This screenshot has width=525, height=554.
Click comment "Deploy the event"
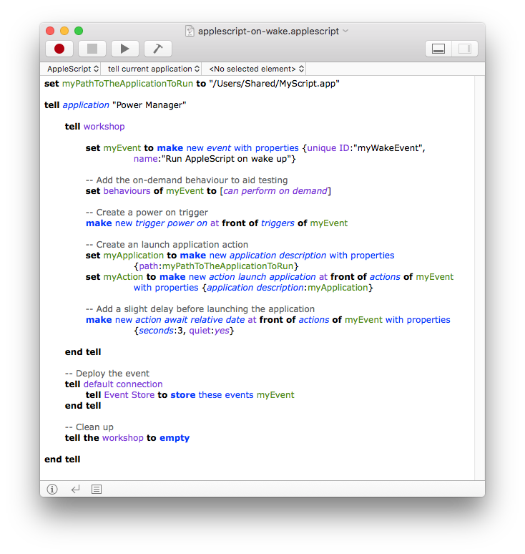[x=107, y=374]
